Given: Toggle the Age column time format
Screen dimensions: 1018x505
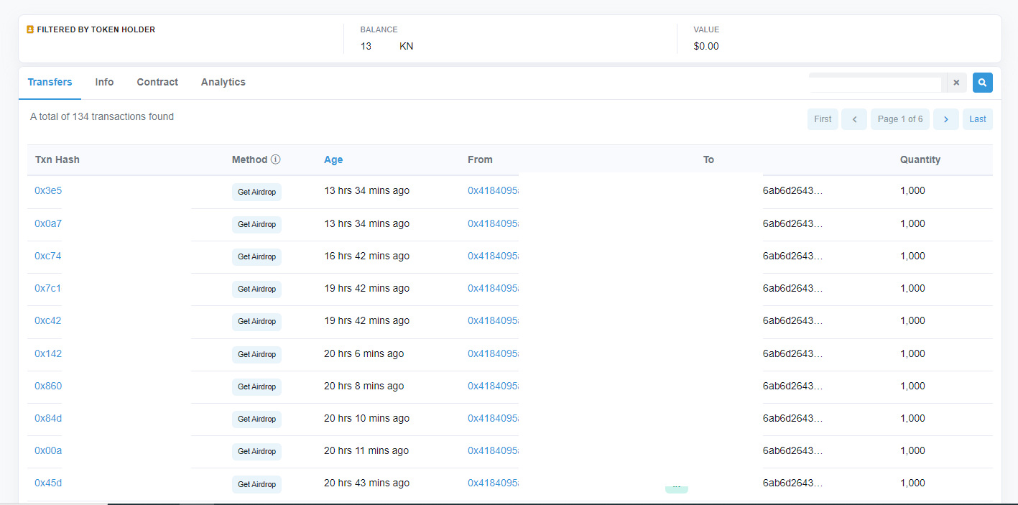Looking at the screenshot, I should tap(333, 159).
